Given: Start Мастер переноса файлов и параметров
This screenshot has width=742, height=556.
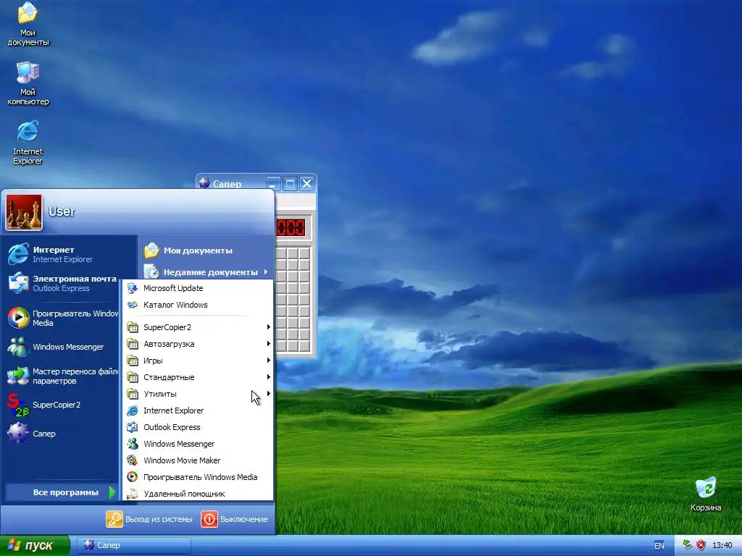Looking at the screenshot, I should [62, 376].
